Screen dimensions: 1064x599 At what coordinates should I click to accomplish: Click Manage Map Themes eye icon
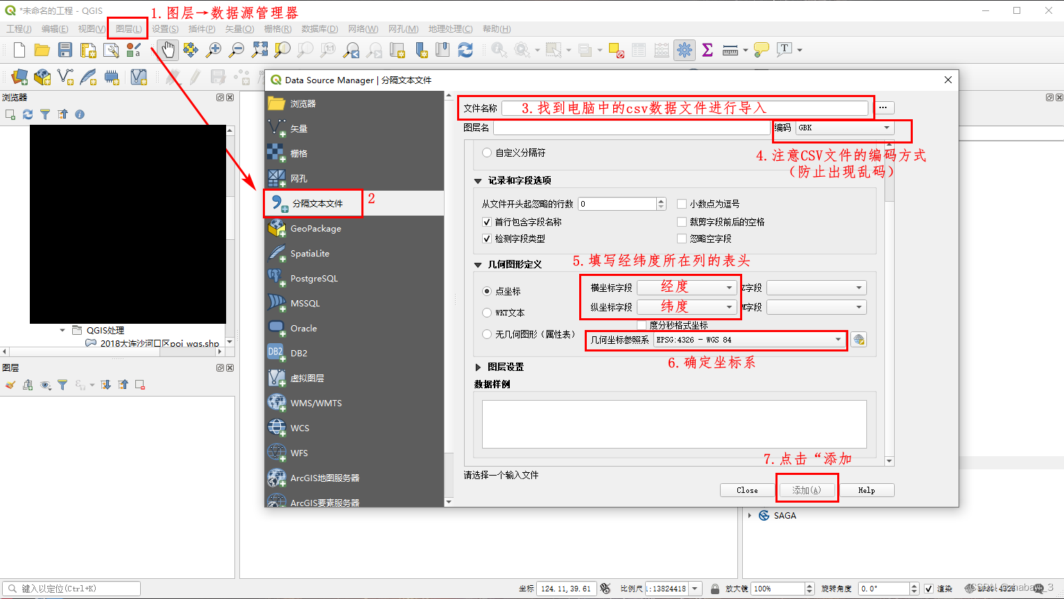[x=46, y=385]
